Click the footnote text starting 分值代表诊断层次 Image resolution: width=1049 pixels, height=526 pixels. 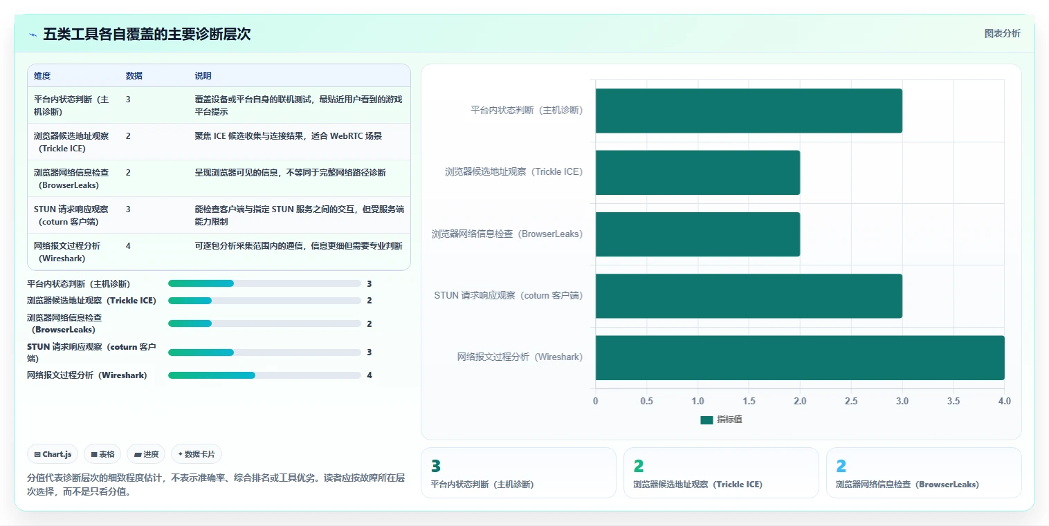pos(216,485)
